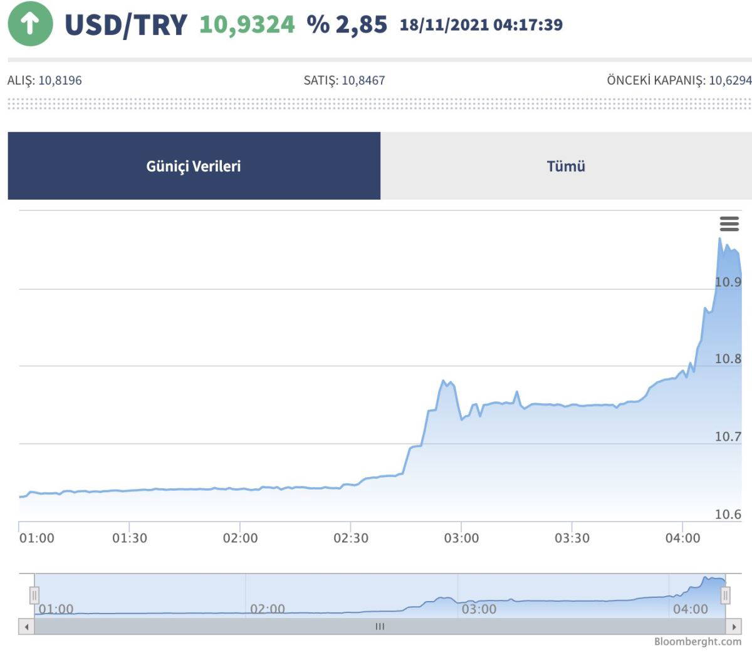Click the 10.8 label on the price axis
The height and width of the screenshot is (653, 752).
click(728, 359)
